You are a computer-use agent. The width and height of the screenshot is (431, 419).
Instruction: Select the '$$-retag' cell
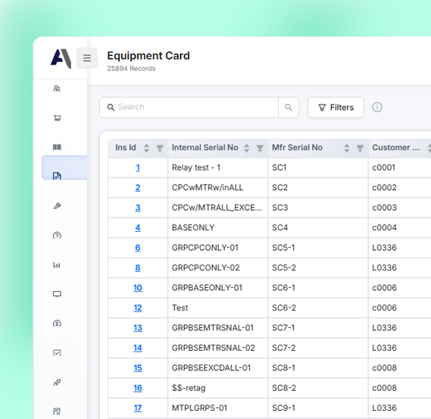point(217,388)
